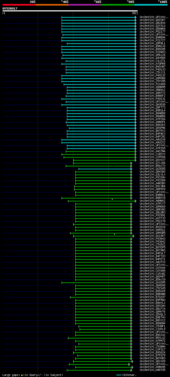Open hit UniRef100_Q2V313

click(x=152, y=26)
